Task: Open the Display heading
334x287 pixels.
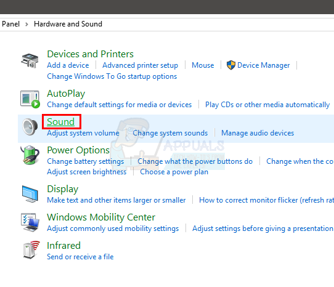Action: (63, 189)
